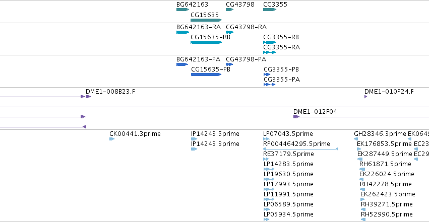Select transcript CG3355-RA glyph
Screen dimensions: 429x222
[270, 52]
